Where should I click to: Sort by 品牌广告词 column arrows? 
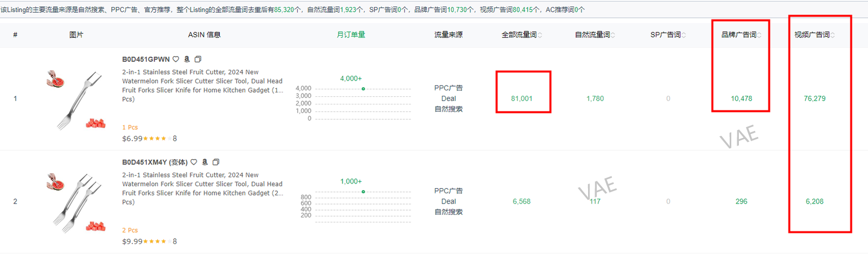tap(759, 35)
